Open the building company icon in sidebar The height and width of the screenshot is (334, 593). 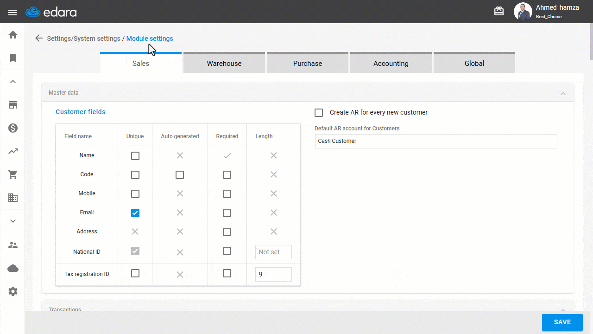point(13,198)
